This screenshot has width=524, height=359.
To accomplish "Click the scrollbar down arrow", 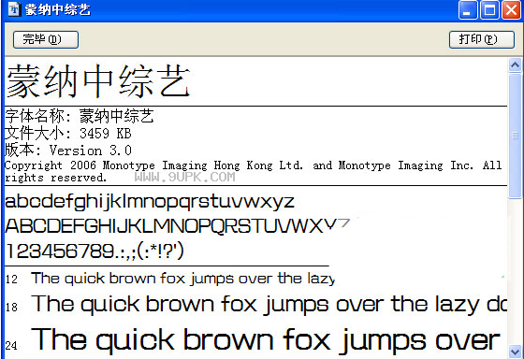I will coord(515,352).
